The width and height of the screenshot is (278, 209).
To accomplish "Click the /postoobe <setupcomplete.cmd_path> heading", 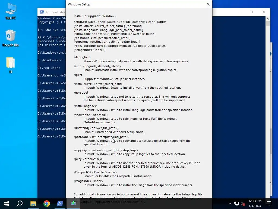I will tap(102, 137).
